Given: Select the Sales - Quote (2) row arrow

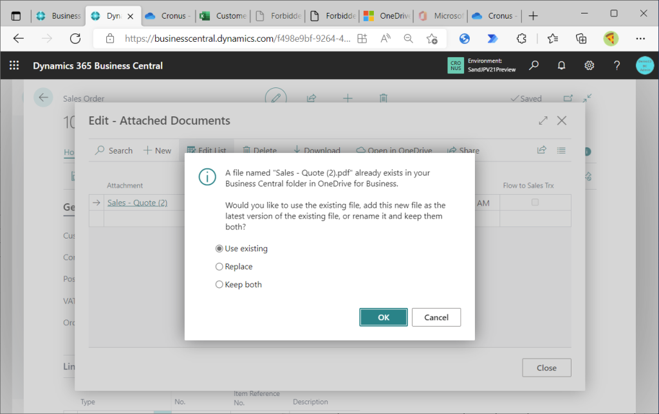Looking at the screenshot, I should pos(97,203).
